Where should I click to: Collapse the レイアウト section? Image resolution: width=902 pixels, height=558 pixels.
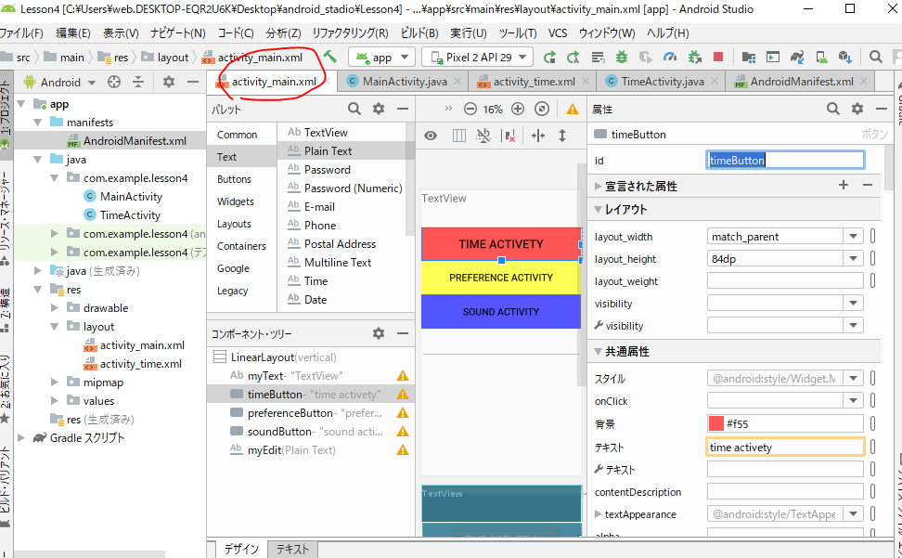tap(599, 210)
